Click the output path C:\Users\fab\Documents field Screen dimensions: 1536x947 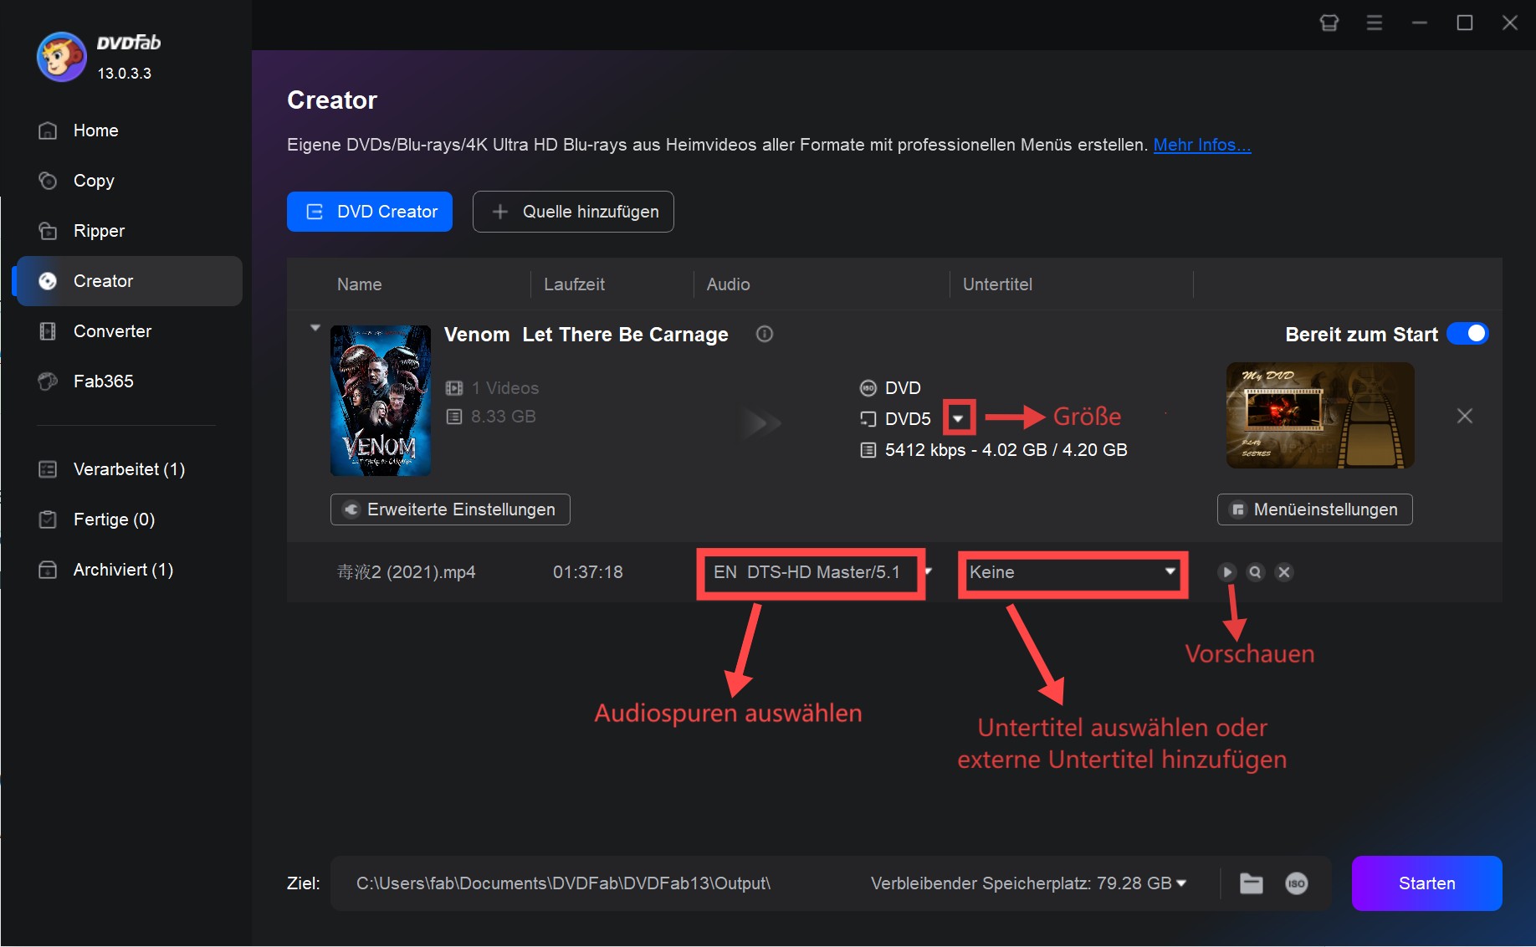[563, 883]
